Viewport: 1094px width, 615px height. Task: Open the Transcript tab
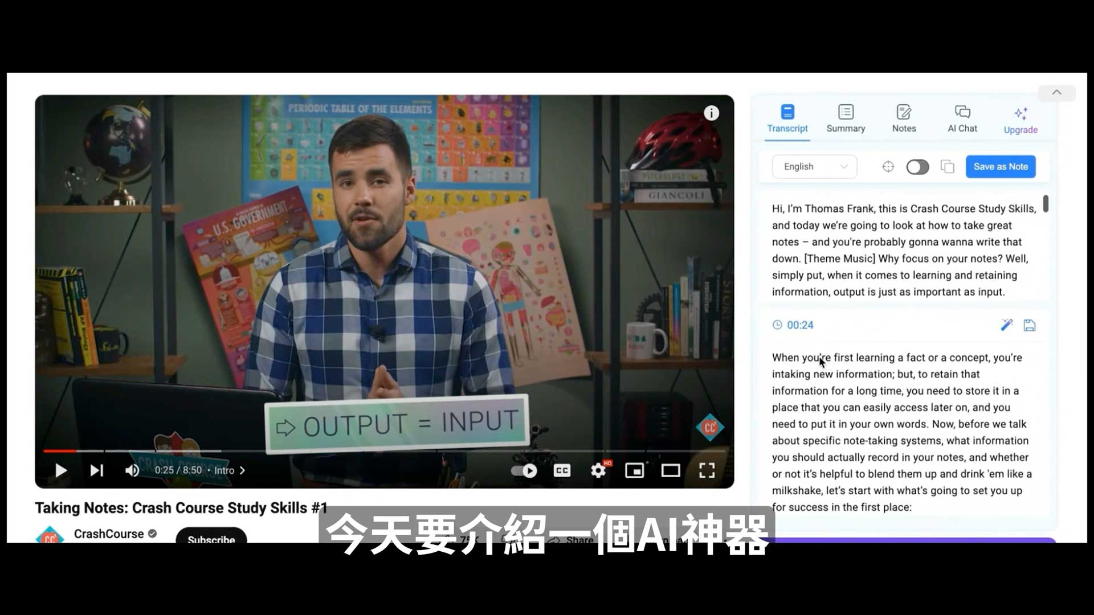[787, 119]
